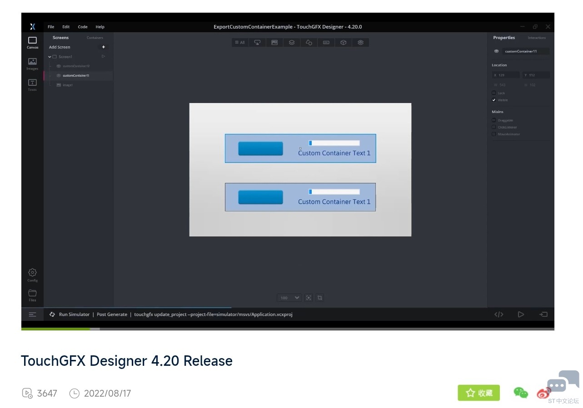The image size is (583, 408).
Task: Switch to the Screens tab
Action: (60, 38)
